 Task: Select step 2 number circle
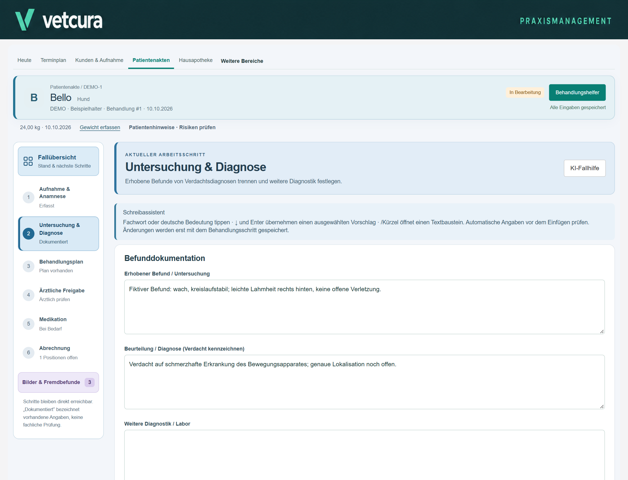click(x=28, y=234)
